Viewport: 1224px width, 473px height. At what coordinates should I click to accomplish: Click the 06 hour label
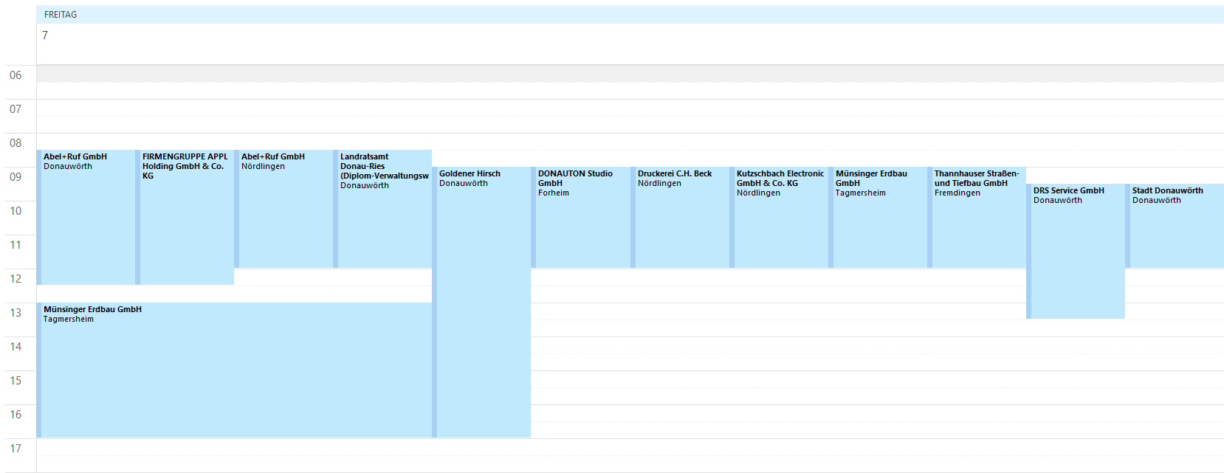tap(16, 75)
